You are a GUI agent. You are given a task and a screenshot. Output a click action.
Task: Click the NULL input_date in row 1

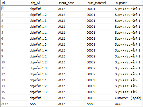tap(72, 9)
